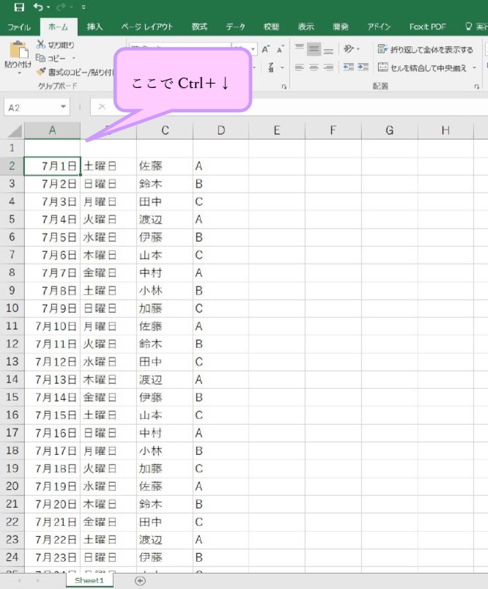The height and width of the screenshot is (589, 488).
Task: Click the phonetic guide (ふりがな) icon
Action: pos(271,67)
